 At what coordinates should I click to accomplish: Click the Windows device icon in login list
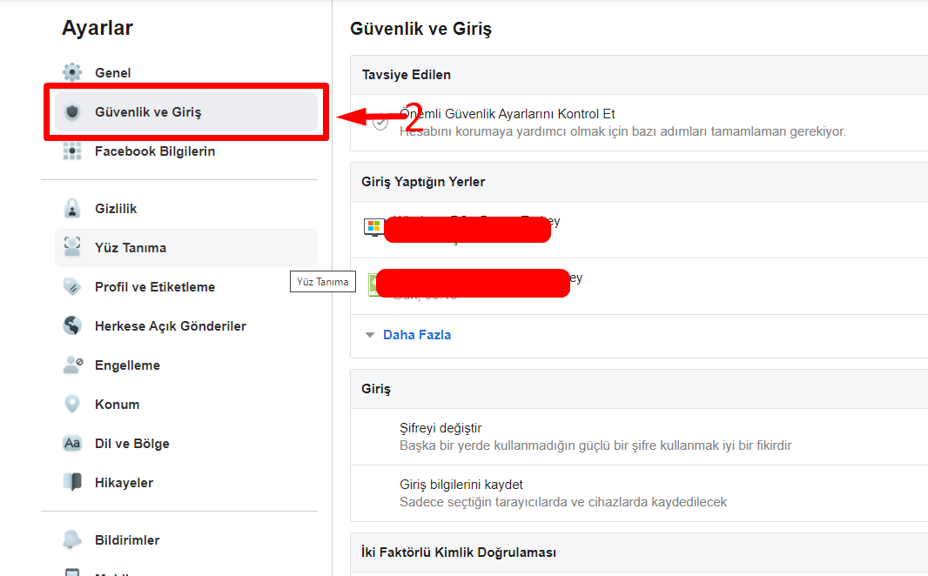[x=373, y=227]
